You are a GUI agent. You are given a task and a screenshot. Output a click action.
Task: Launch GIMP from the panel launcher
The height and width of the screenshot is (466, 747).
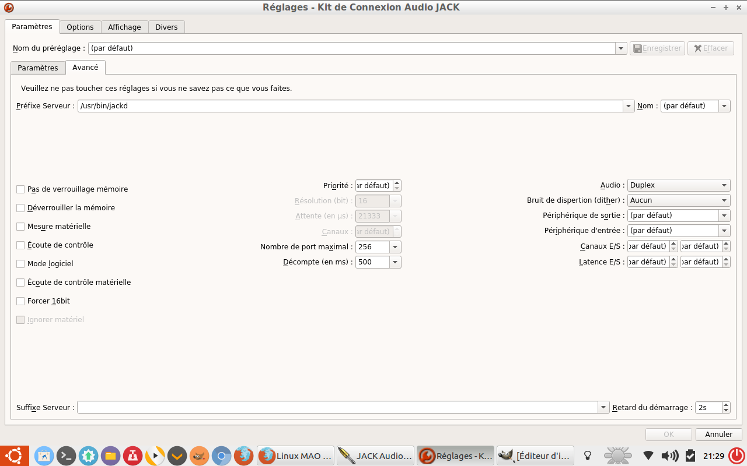coord(199,456)
